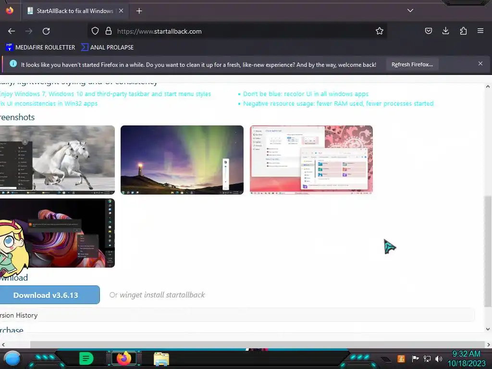Open the Downloads panel
The width and height of the screenshot is (492, 369).
click(x=445, y=31)
